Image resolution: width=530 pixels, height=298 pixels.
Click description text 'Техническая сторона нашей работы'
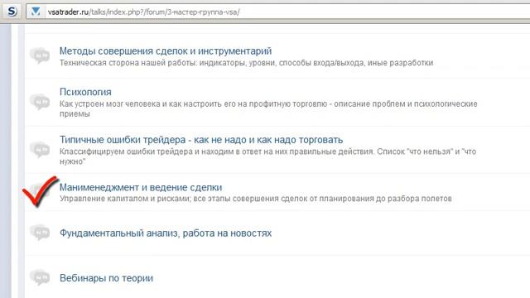point(246,63)
